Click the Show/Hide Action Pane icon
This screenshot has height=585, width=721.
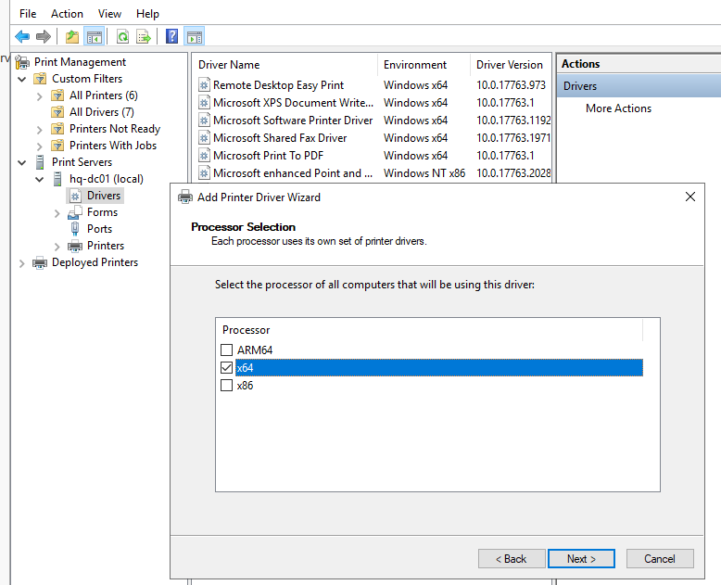point(194,37)
